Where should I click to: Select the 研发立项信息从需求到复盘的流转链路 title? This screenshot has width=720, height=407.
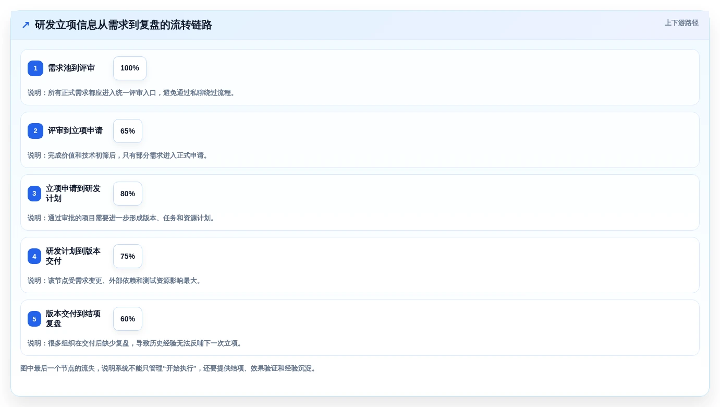[x=123, y=25]
